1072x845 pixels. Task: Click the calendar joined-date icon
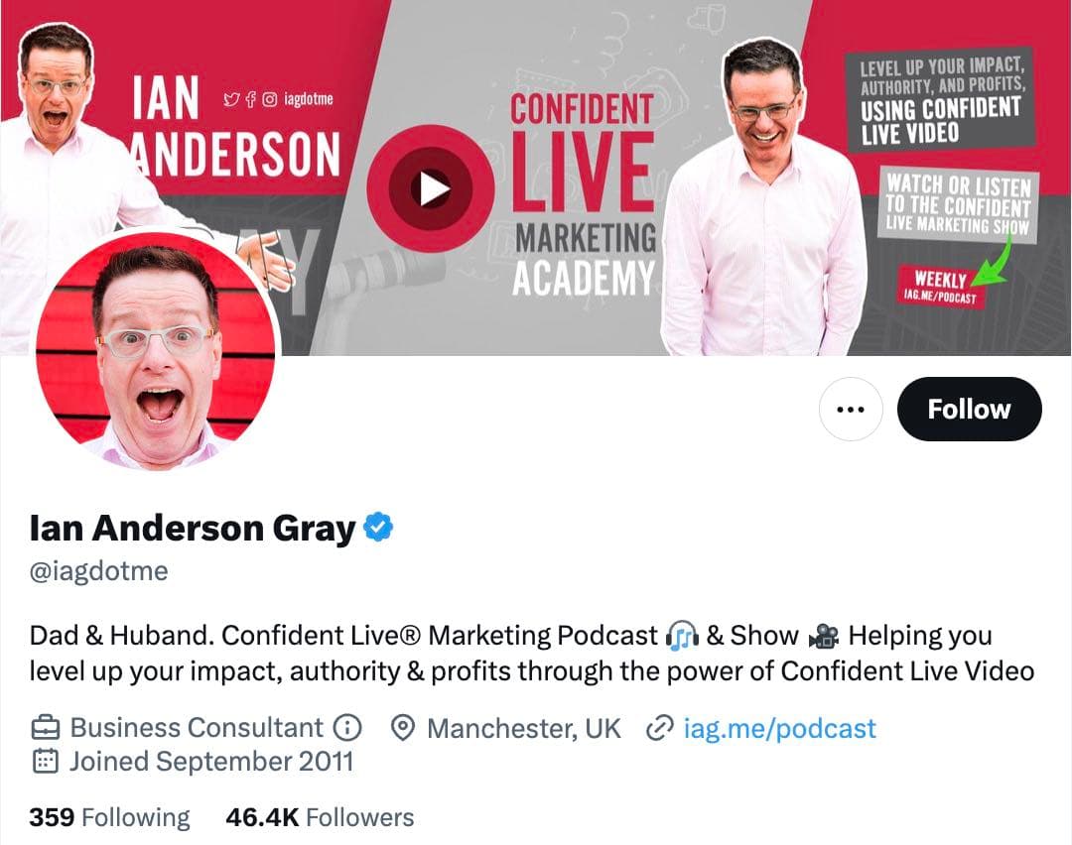point(45,761)
